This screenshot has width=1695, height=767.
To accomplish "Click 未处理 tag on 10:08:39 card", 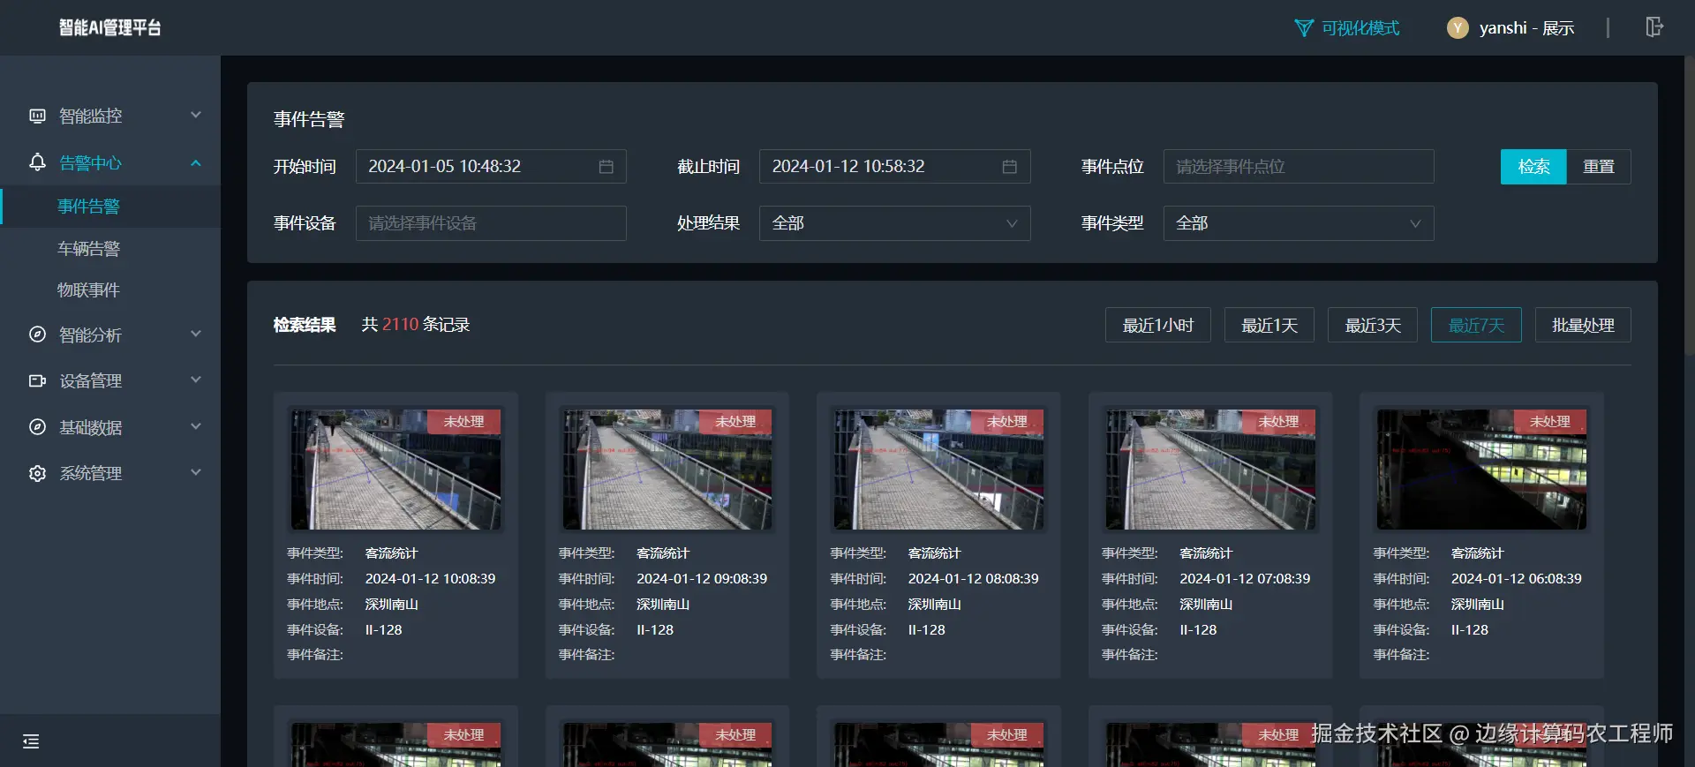I will coord(464,422).
